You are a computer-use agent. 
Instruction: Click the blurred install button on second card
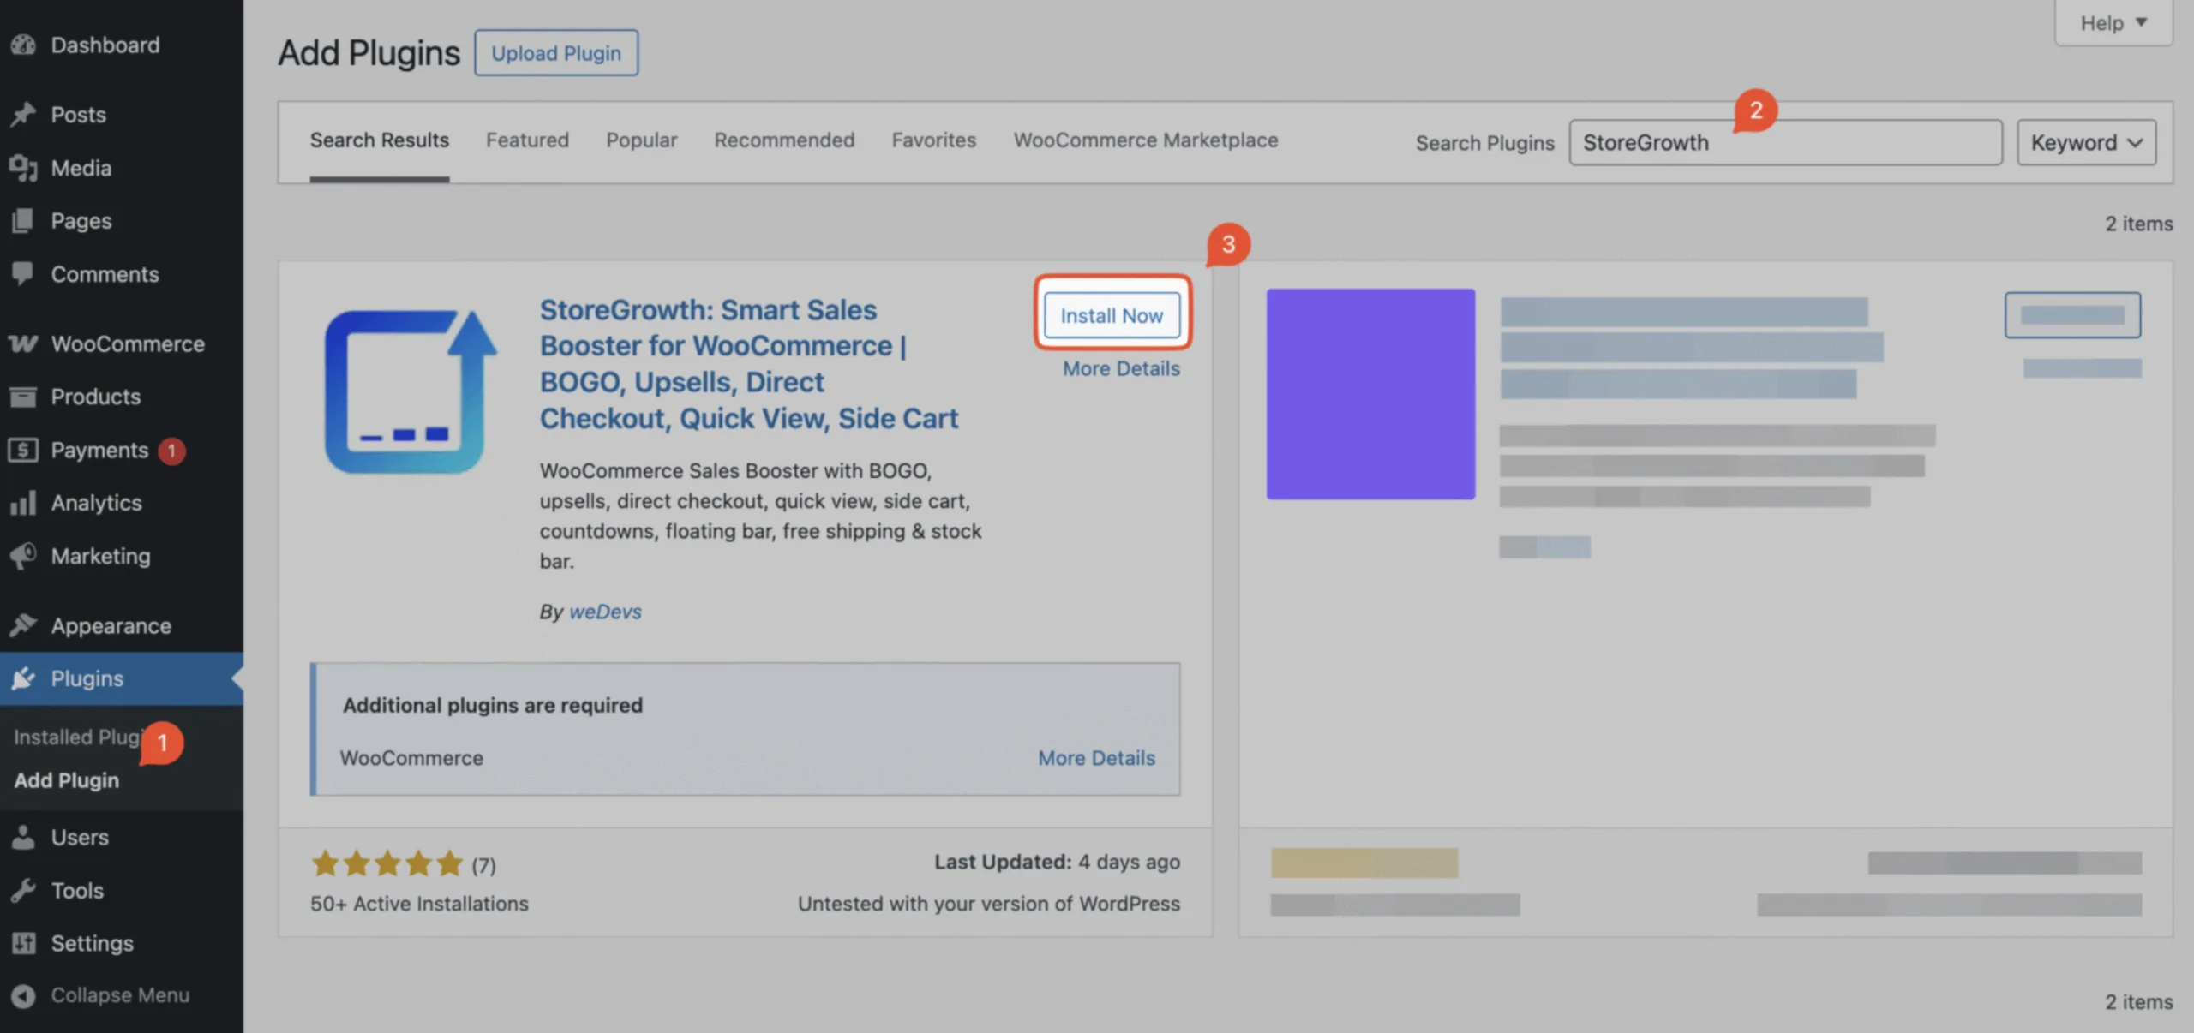pyautogui.click(x=2072, y=315)
